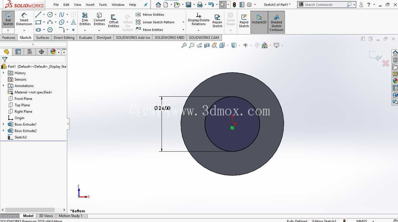Open the Convert Entities dropdown arrow
The width and height of the screenshot is (398, 222).
pos(99,30)
